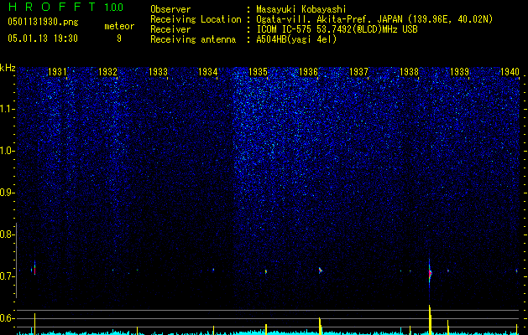This screenshot has height=335, width=528.
Task: Click the Observer label
Action: point(170,9)
